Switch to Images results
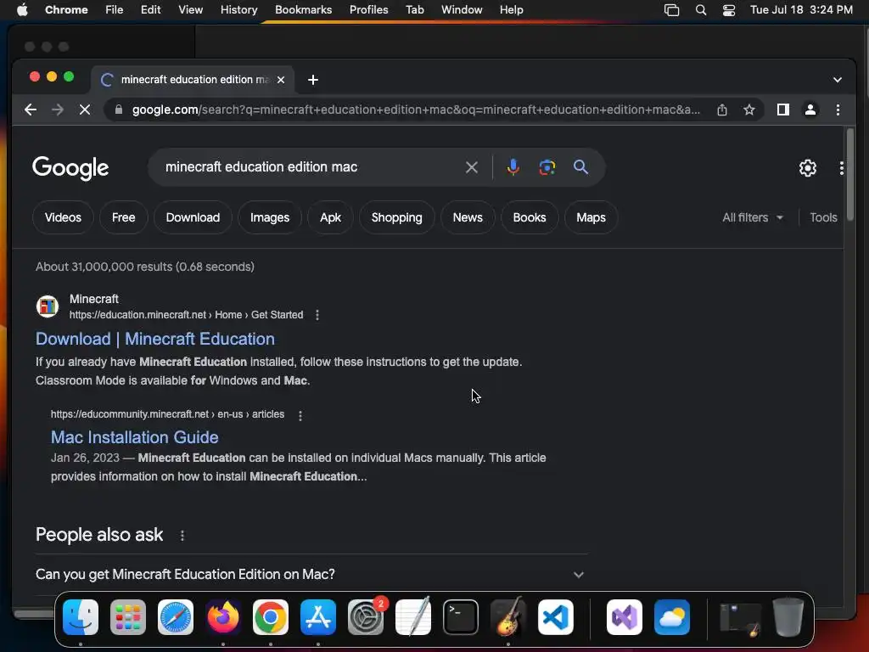 click(270, 217)
